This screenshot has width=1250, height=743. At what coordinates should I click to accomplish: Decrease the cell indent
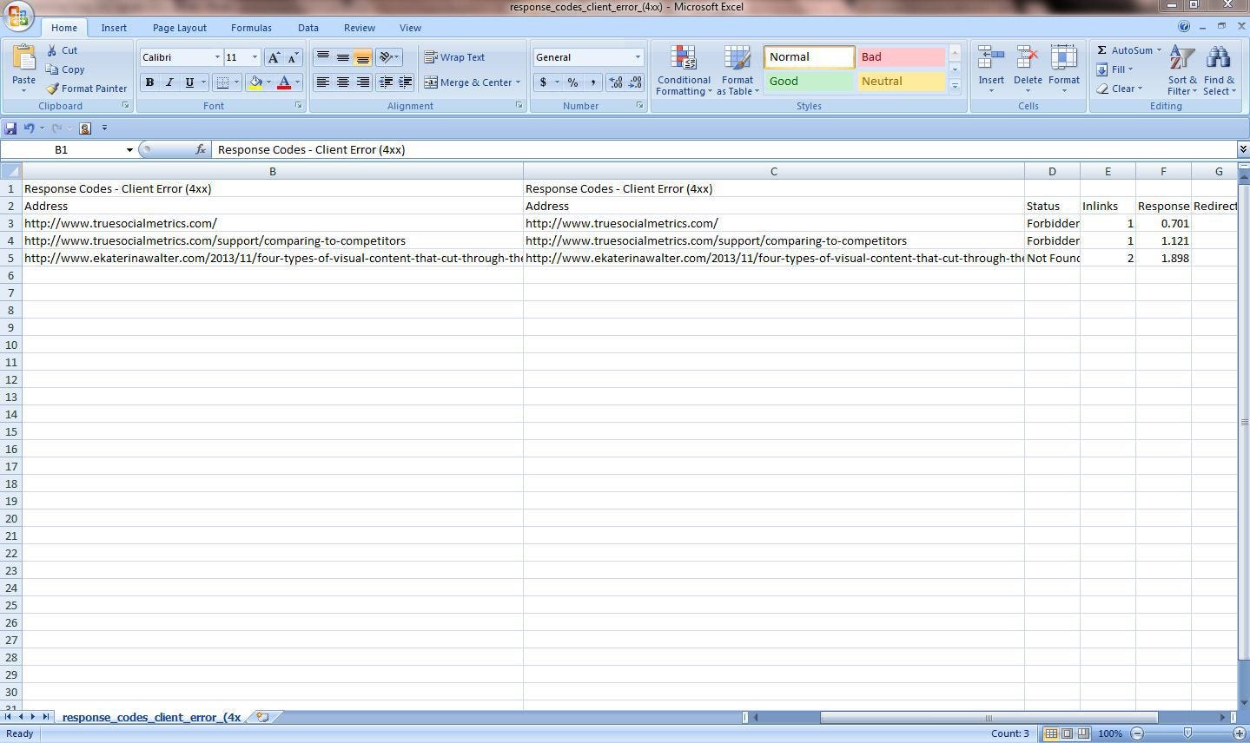(x=386, y=82)
